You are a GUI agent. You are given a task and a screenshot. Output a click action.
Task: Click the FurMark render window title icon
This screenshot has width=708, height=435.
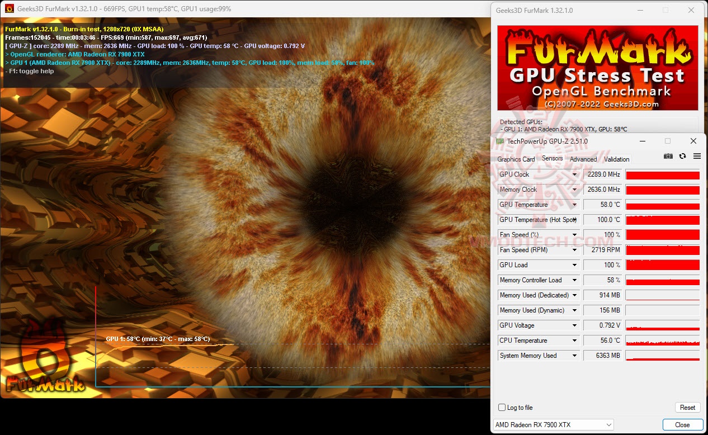[x=10, y=9]
